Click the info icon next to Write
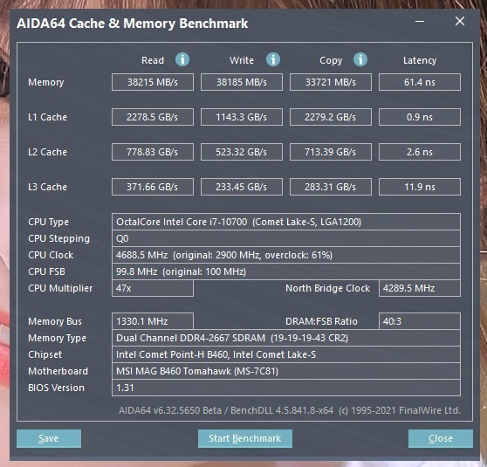 273,59
